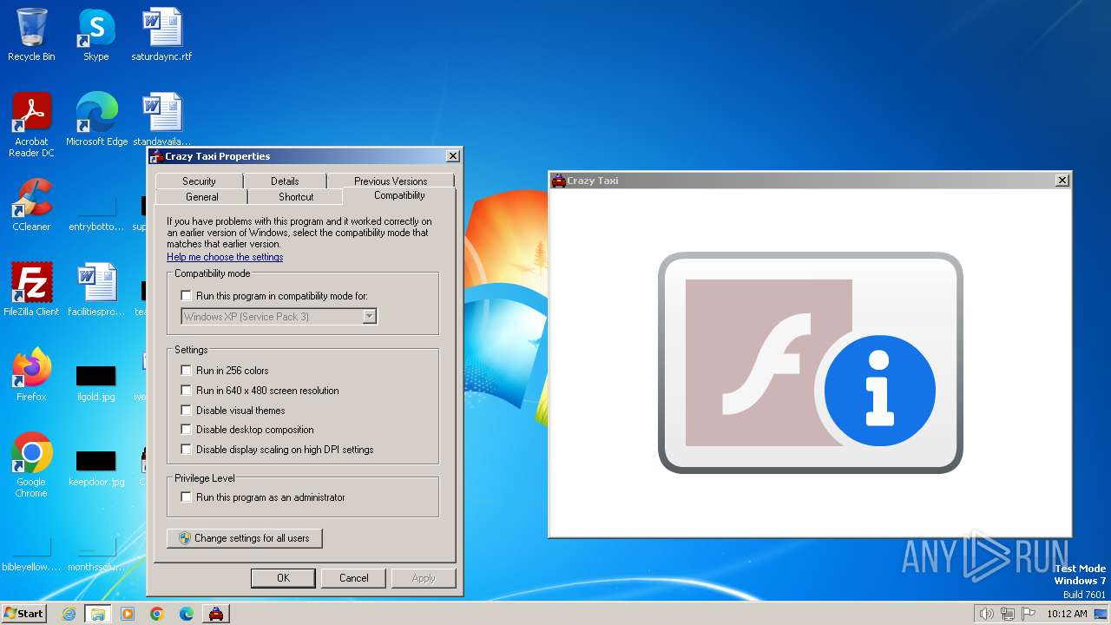Screen dimensions: 1111x625
Task: Launch FileZilla Client shortcut
Action: click(31, 289)
